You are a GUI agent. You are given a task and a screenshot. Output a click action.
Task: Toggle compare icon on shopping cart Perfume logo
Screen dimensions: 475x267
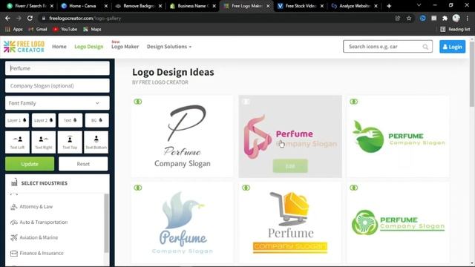[246, 188]
